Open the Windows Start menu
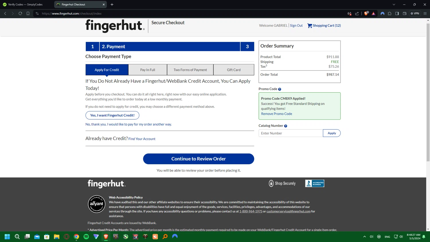This screenshot has height=242, width=430. click(7, 237)
